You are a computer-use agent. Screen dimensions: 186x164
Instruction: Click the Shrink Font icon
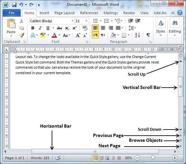[x=85, y=35]
